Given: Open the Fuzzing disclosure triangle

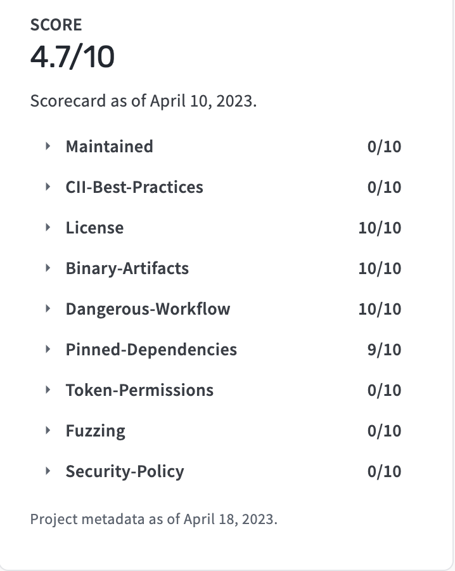Looking at the screenshot, I should click(x=48, y=430).
